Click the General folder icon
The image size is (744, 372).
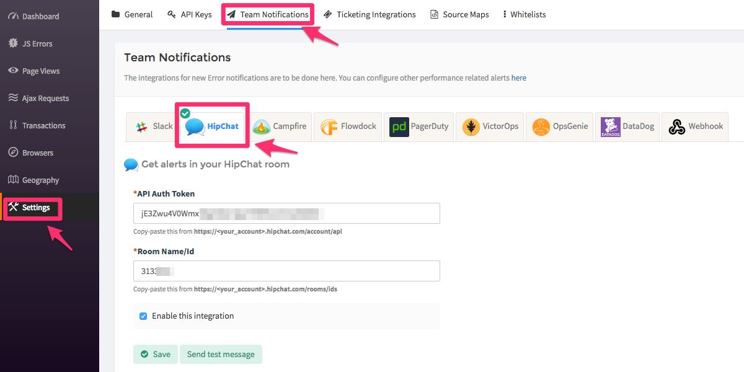point(115,14)
